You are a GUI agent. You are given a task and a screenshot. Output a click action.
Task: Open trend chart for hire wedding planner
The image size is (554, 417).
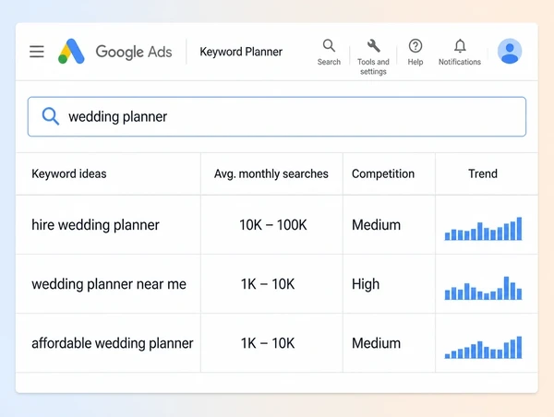click(483, 229)
